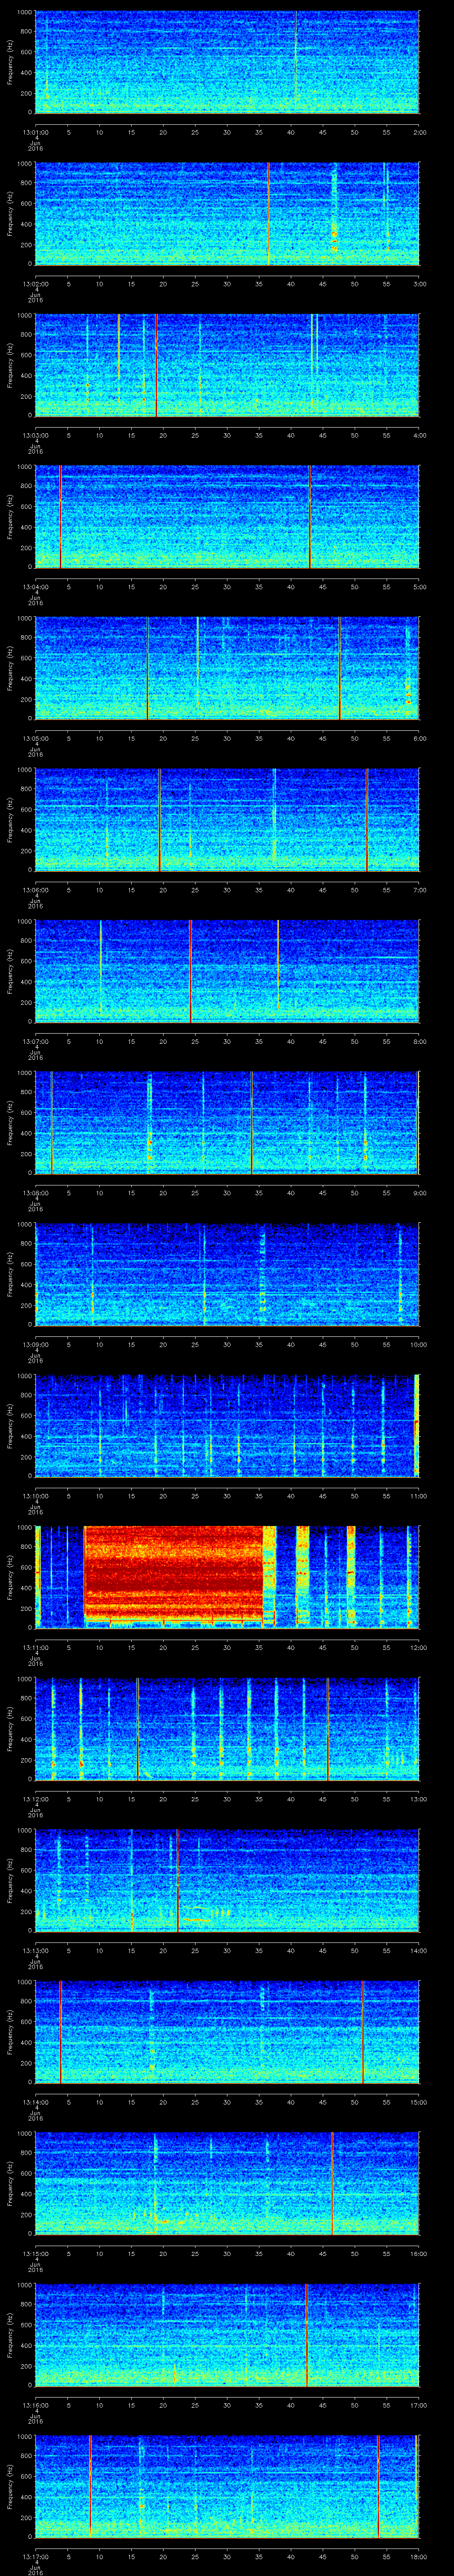Select the '13:11:00' start time label
The height and width of the screenshot is (2576, 454).
36,1647
